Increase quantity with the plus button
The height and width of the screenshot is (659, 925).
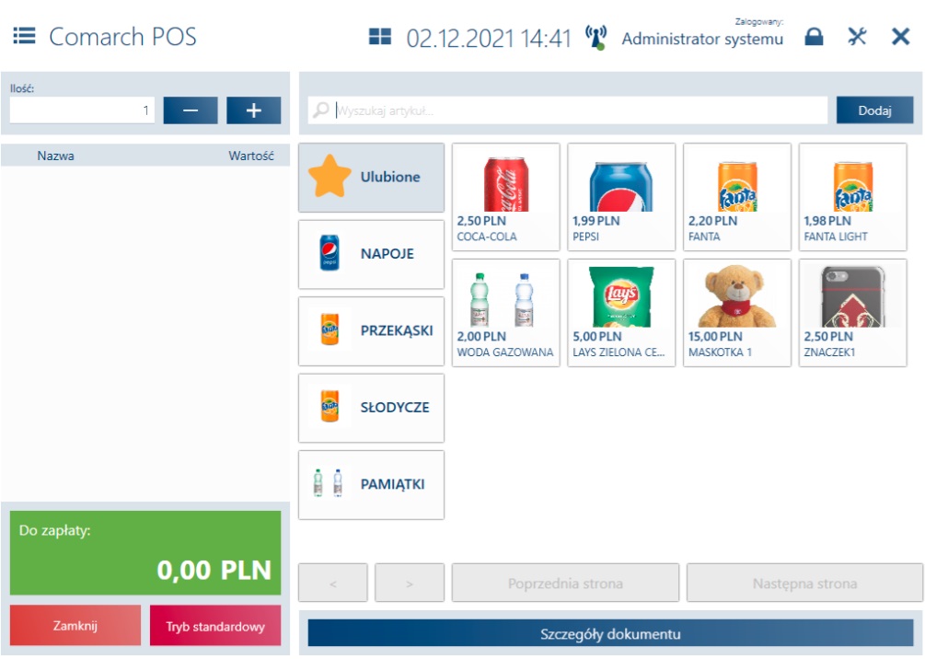point(254,110)
